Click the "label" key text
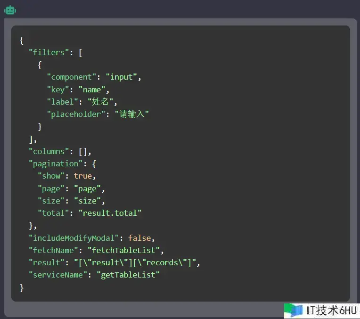This screenshot has height=319, width=360. pyautogui.click(x=63, y=102)
